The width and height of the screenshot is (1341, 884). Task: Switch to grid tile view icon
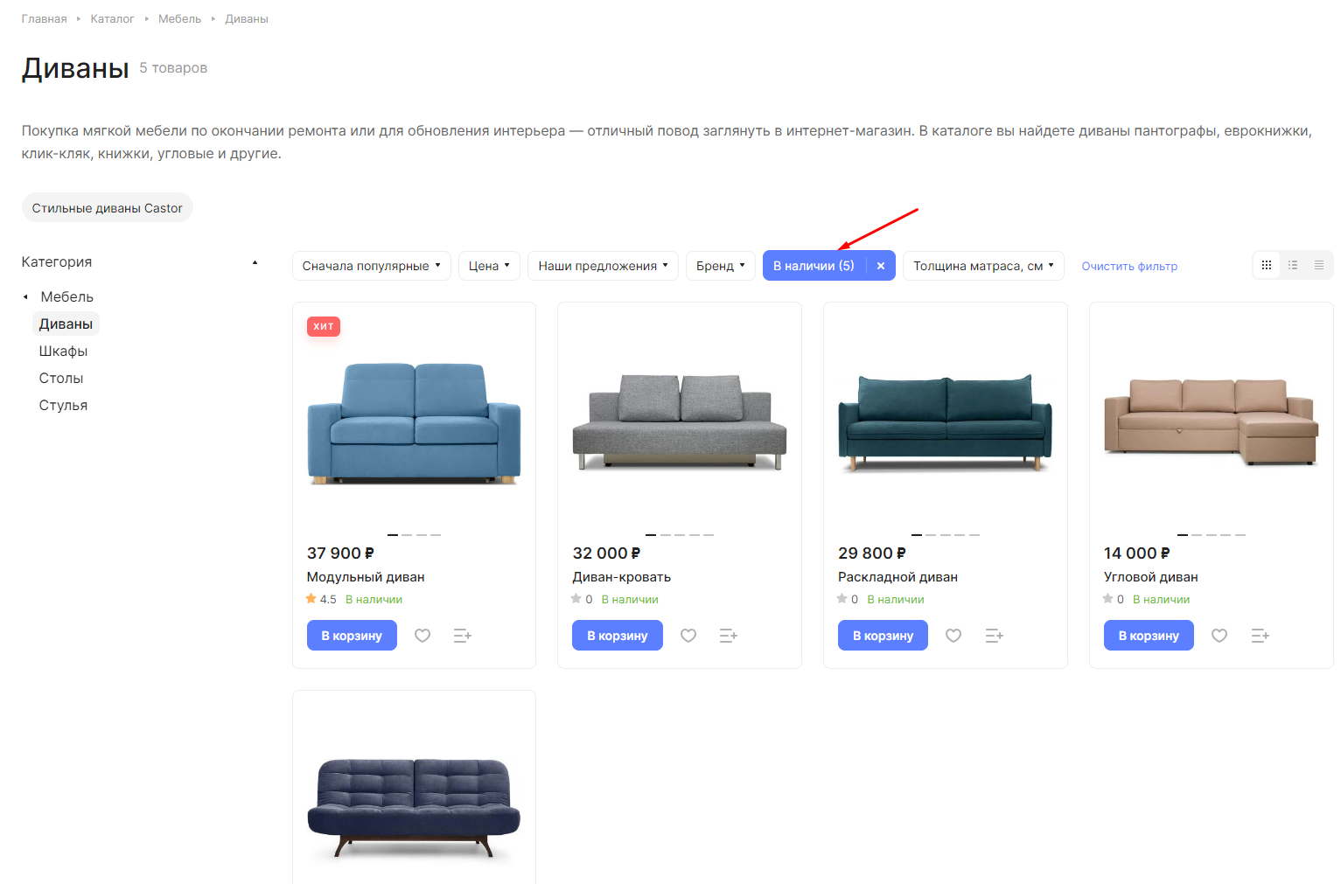pos(1267,265)
